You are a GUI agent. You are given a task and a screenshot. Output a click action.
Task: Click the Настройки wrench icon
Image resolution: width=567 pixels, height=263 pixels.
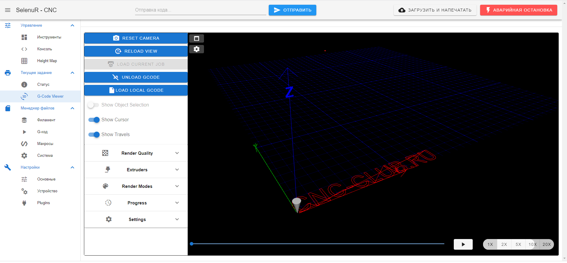(8, 167)
